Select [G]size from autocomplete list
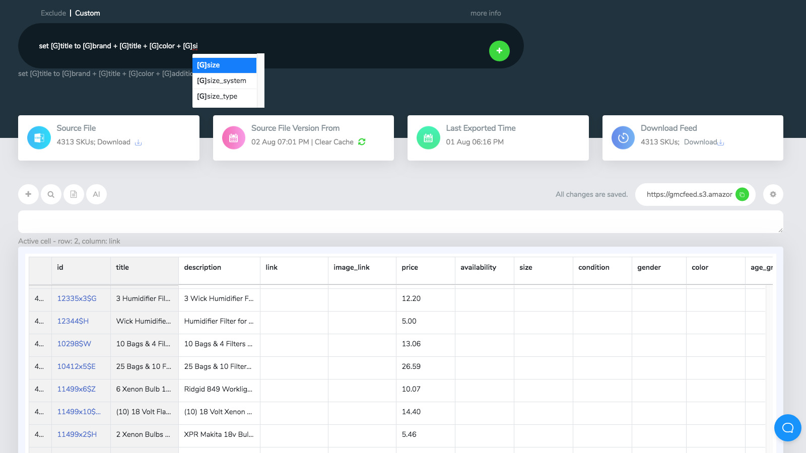Screen dimensions: 806x453 (x=225, y=65)
